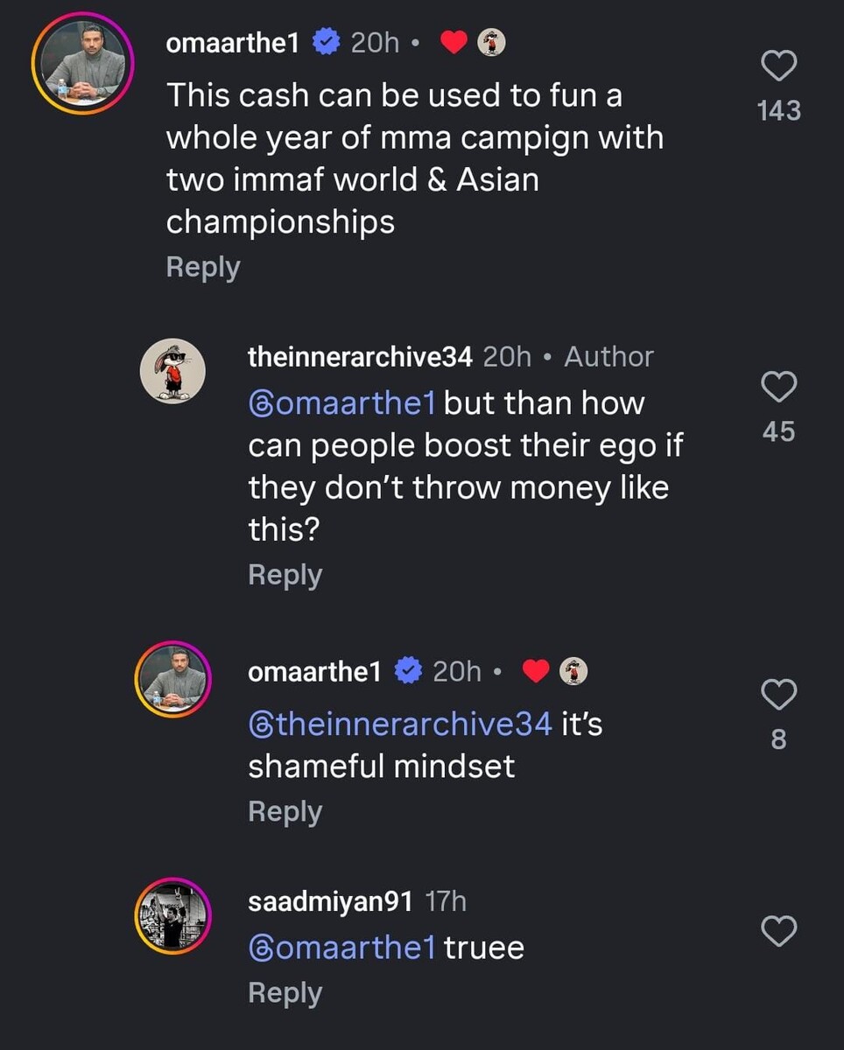Open saadmiyan91's profile picture
Screen dimensions: 844x1050
coord(173,916)
